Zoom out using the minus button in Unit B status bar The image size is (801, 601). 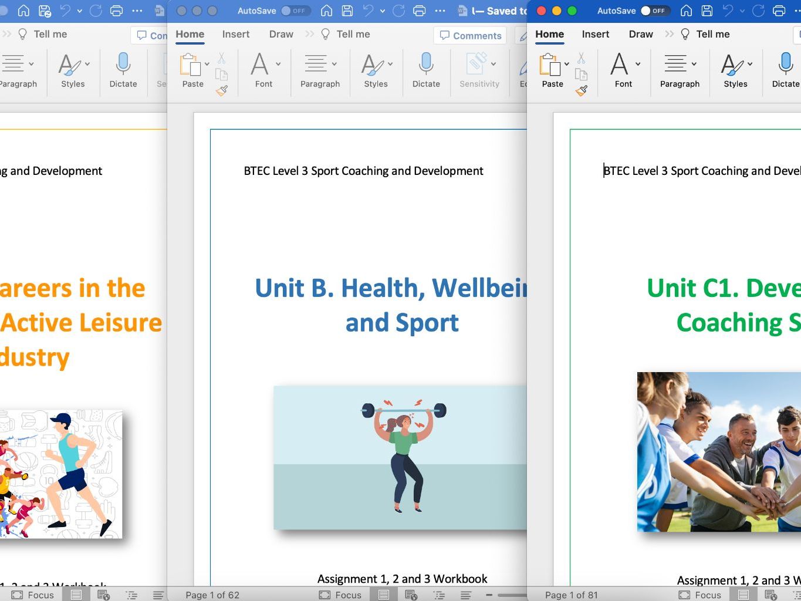coord(488,595)
